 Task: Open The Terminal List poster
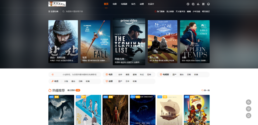(129, 41)
